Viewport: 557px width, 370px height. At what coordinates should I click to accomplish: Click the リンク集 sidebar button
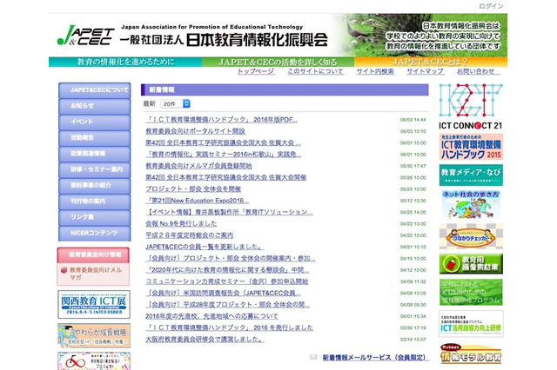pyautogui.click(x=95, y=218)
